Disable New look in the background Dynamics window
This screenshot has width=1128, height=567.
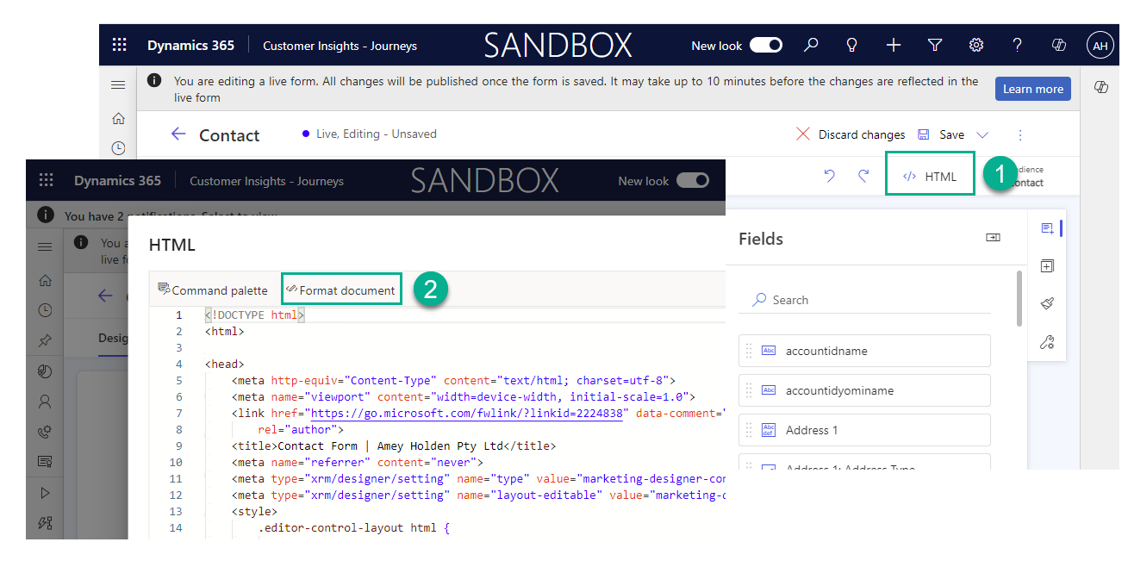(x=693, y=180)
